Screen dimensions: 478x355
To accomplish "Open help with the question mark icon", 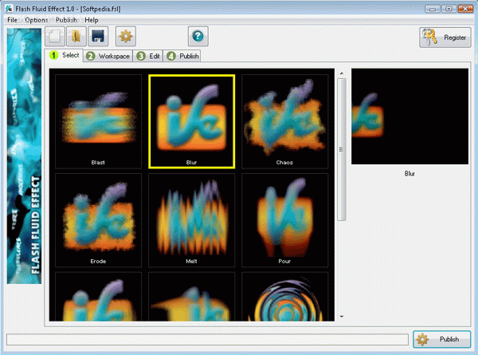I will pyautogui.click(x=198, y=37).
